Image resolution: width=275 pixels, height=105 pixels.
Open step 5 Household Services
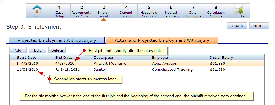(149, 11)
